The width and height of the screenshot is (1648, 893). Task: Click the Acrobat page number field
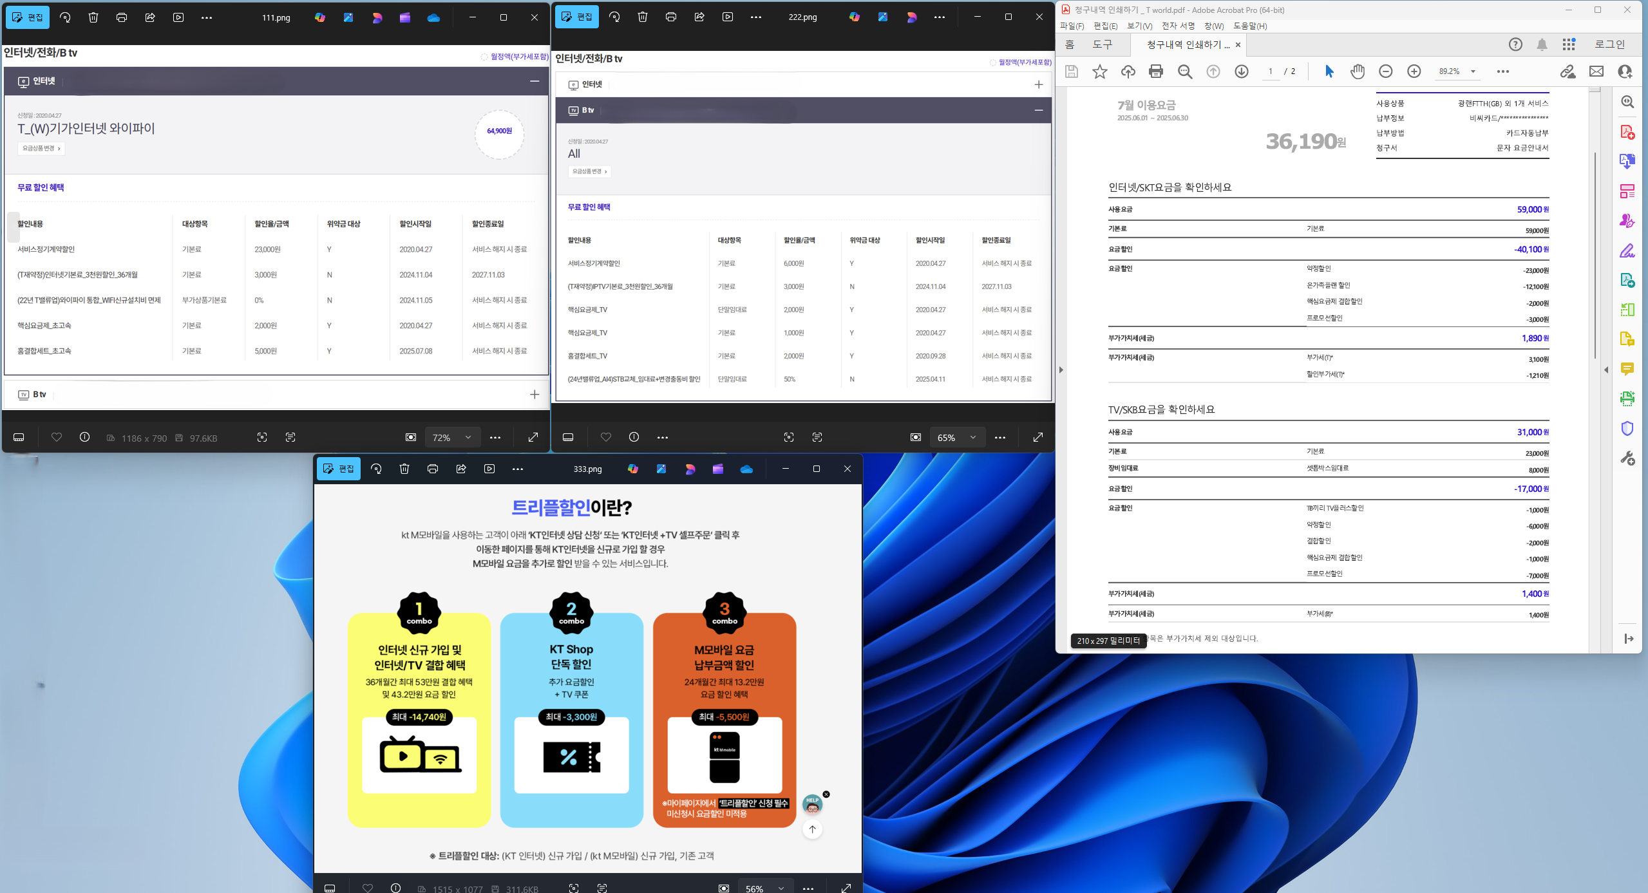(1271, 71)
